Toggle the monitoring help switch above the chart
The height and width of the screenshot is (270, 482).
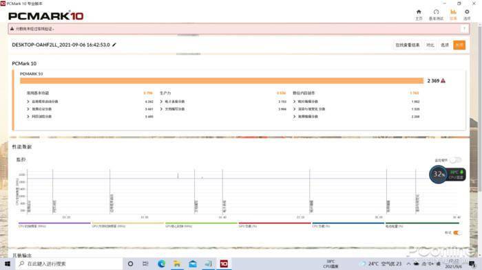(x=456, y=160)
